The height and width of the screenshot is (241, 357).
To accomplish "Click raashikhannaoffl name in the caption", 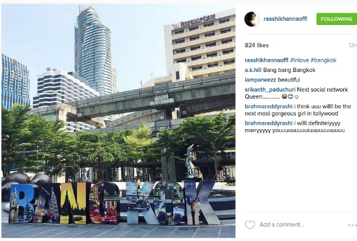I will coord(267,60).
